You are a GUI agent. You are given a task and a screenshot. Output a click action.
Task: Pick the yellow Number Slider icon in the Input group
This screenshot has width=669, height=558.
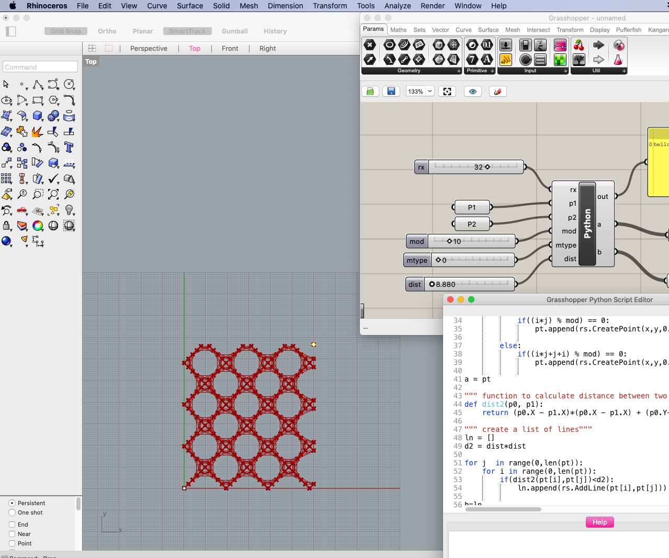505,61
